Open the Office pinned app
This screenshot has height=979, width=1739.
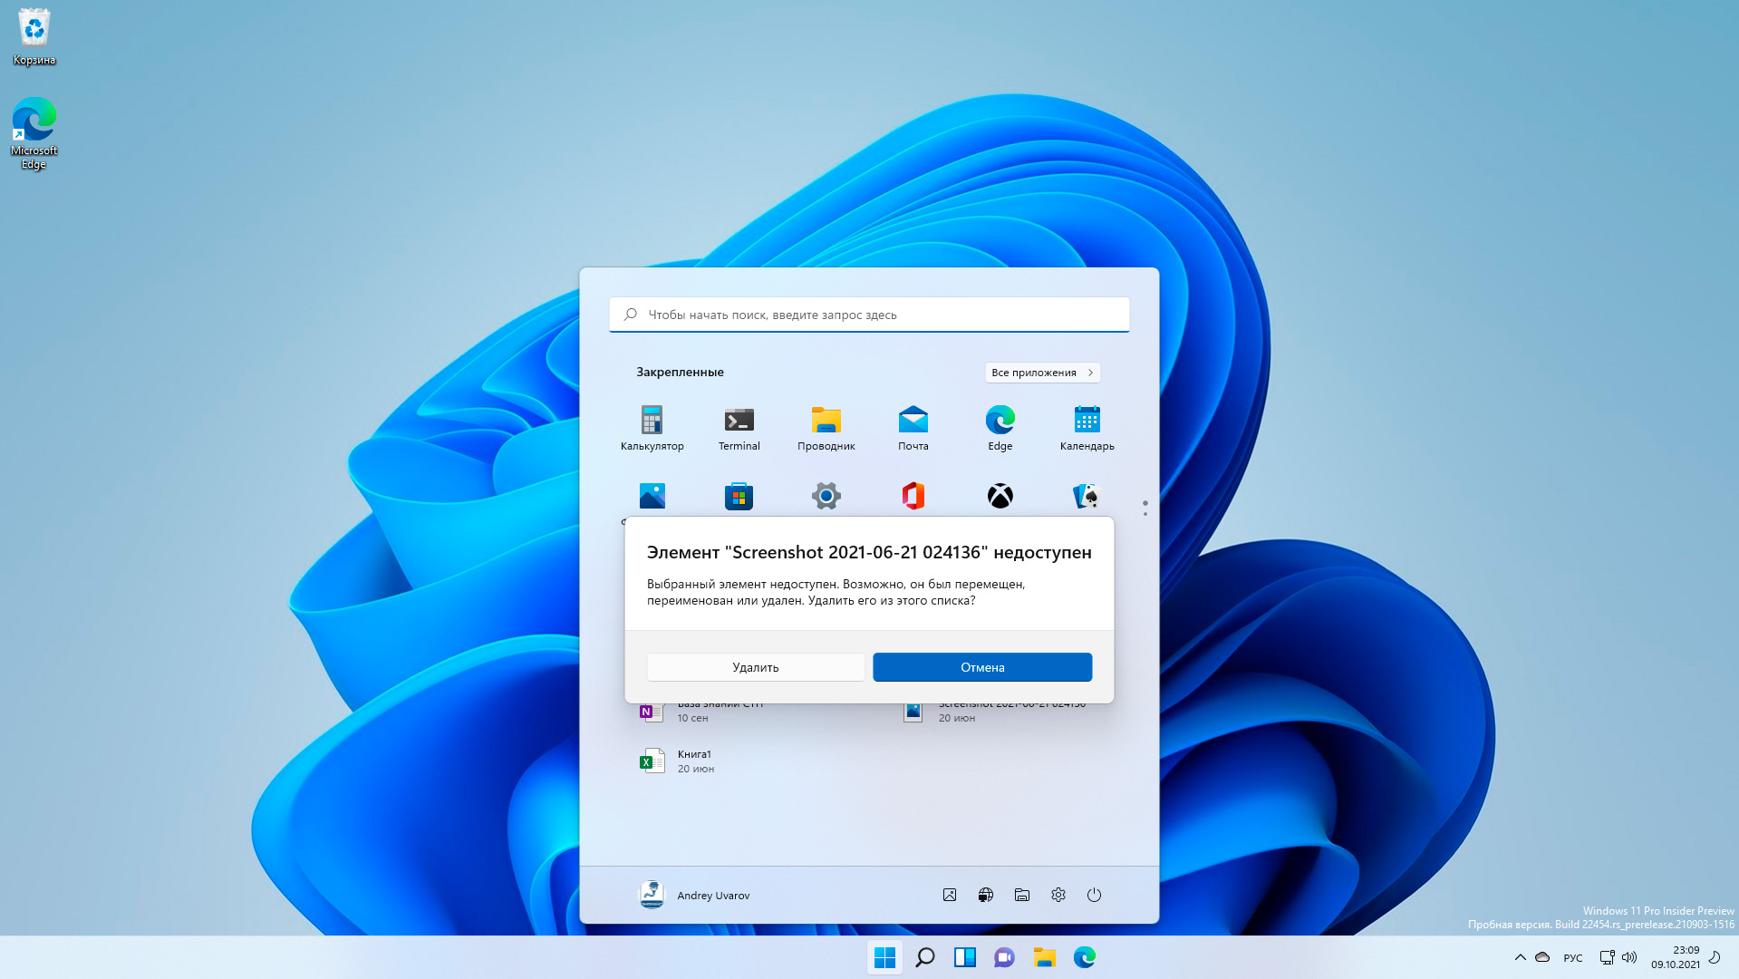(x=913, y=496)
